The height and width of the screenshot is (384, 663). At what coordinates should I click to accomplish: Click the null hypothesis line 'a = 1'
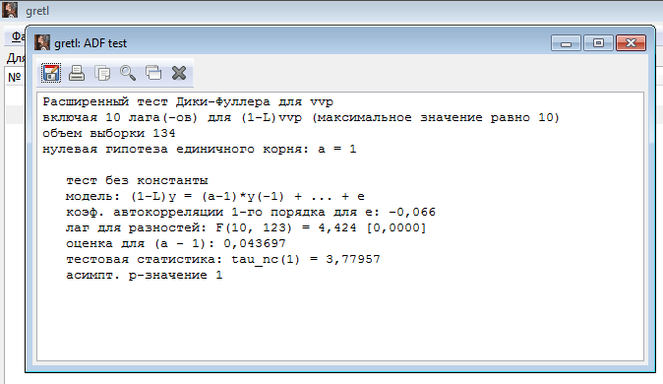pyautogui.click(x=199, y=149)
